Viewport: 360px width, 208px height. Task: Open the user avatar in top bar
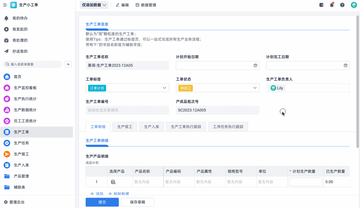tap(354, 5)
